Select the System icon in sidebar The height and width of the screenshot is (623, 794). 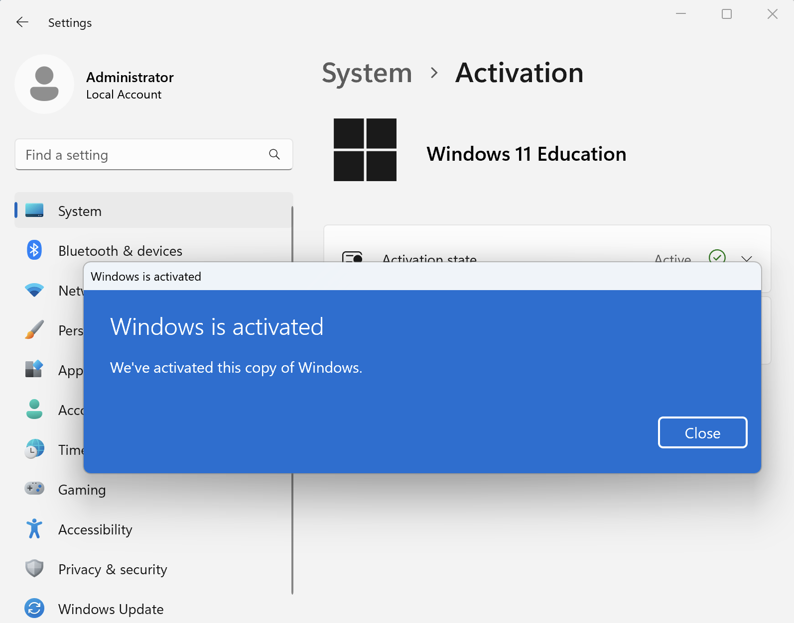tap(34, 210)
